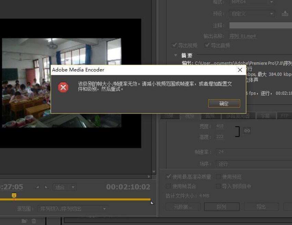Screen dimensions: 292x225
Task: Click the out point marker at timeline end
Action: (152, 202)
